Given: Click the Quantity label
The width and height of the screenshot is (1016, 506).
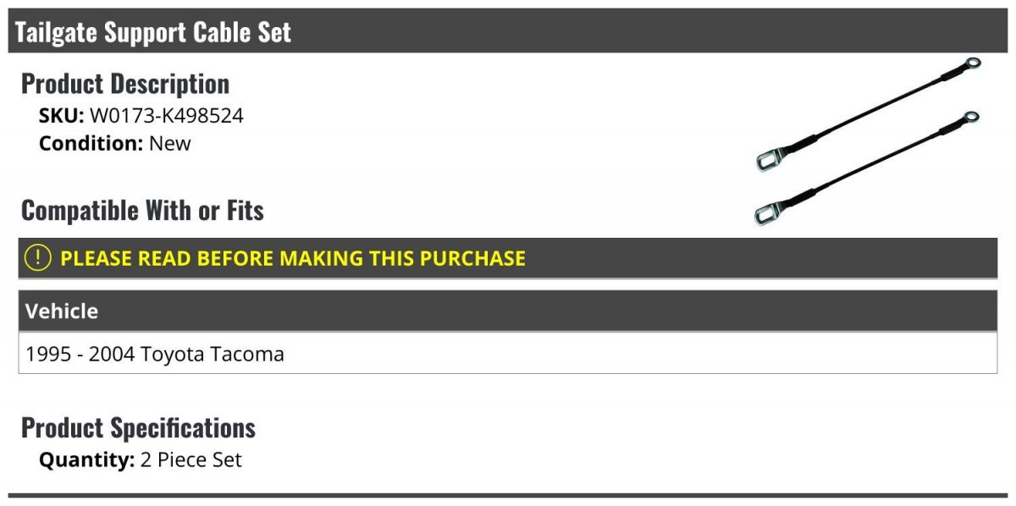Looking at the screenshot, I should [86, 460].
